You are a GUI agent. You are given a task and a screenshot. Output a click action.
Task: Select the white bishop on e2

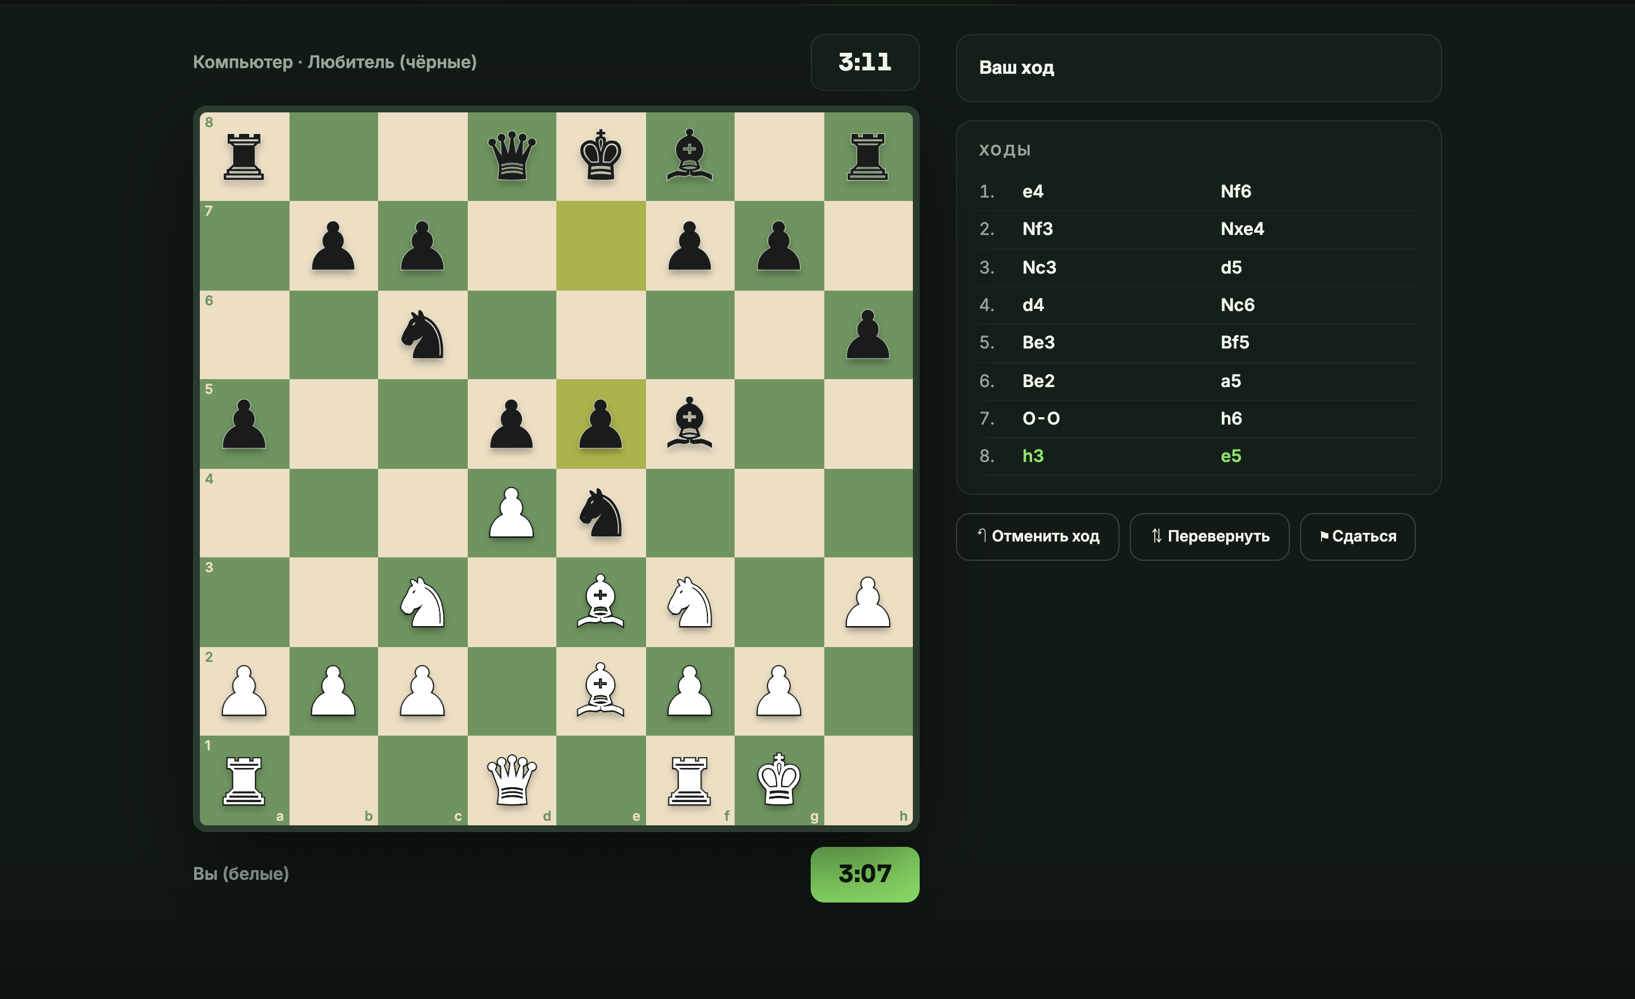coord(601,691)
